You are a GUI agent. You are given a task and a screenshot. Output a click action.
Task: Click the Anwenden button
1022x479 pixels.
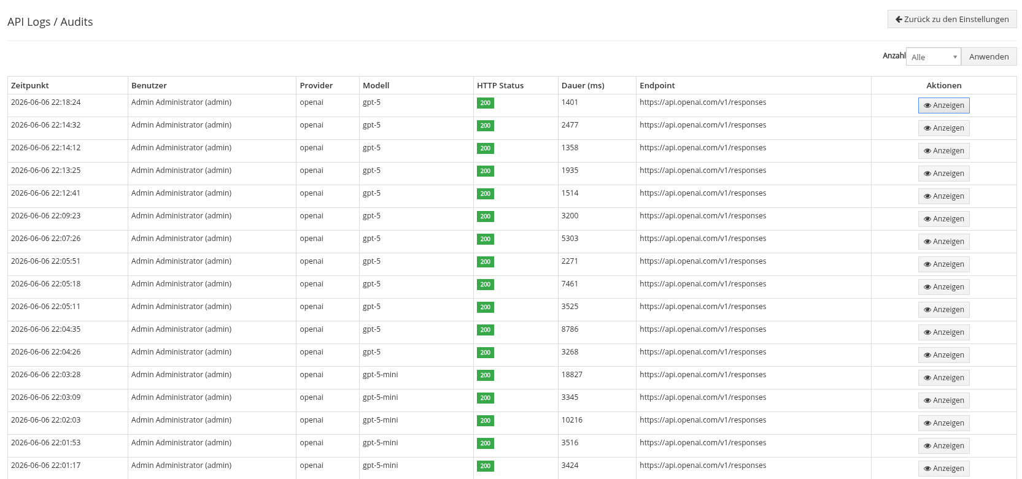(x=989, y=56)
